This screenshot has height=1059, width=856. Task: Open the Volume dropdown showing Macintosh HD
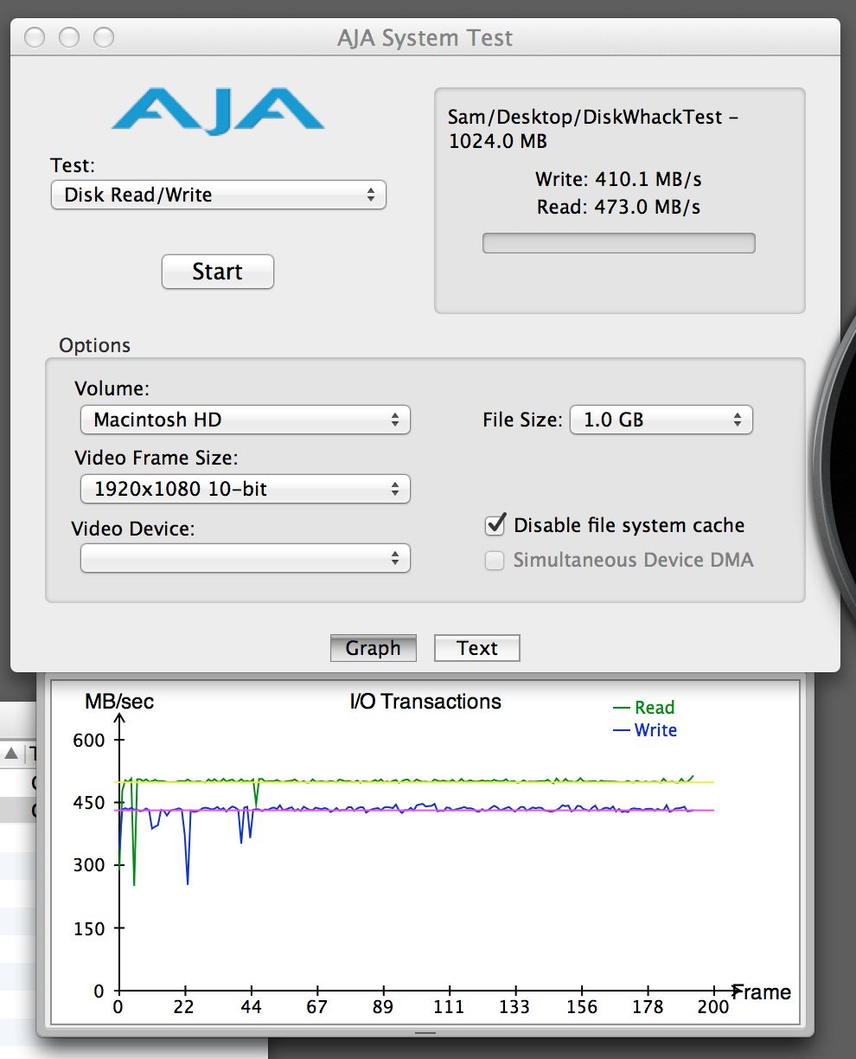point(245,420)
